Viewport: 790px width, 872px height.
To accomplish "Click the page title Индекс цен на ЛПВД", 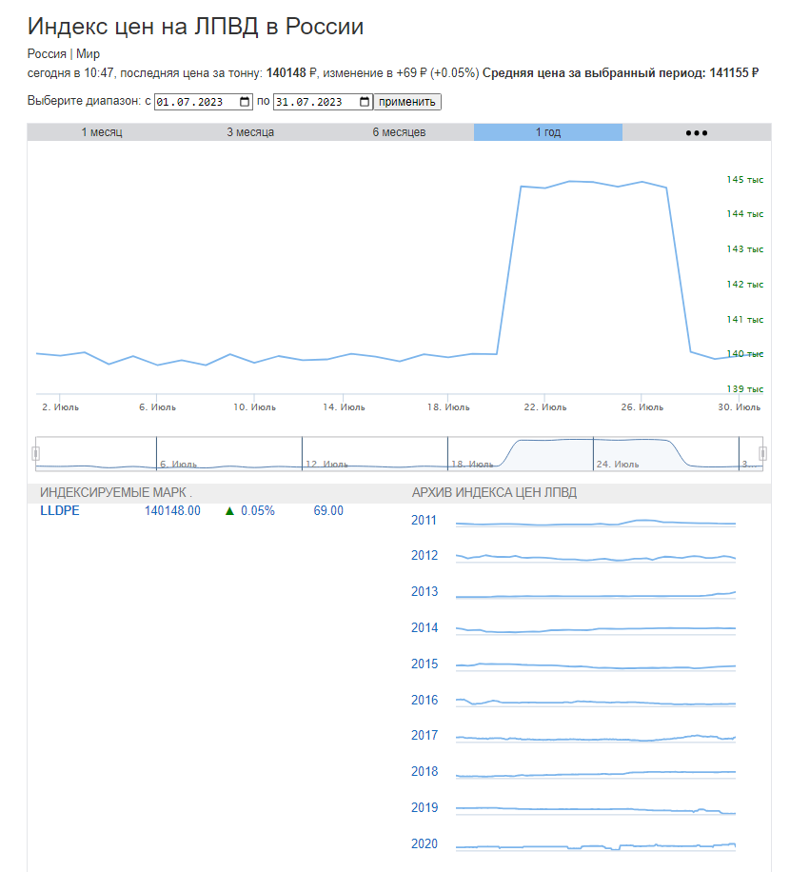I will pos(196,26).
